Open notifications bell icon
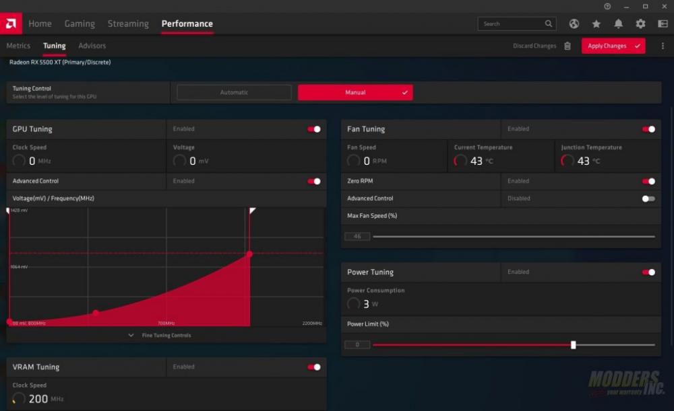The width and height of the screenshot is (674, 411). [618, 24]
